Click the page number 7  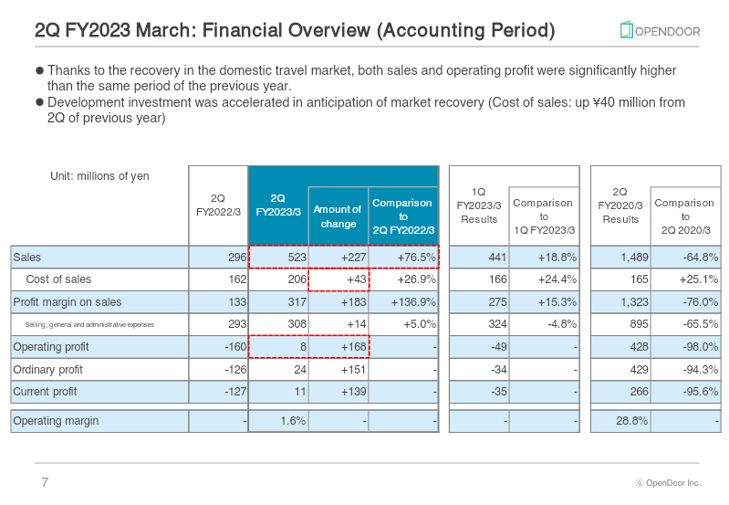tap(45, 482)
